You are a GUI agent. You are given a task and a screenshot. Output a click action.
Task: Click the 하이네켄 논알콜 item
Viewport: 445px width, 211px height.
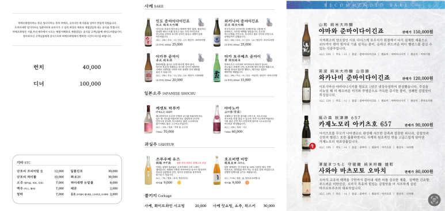pos(82,183)
